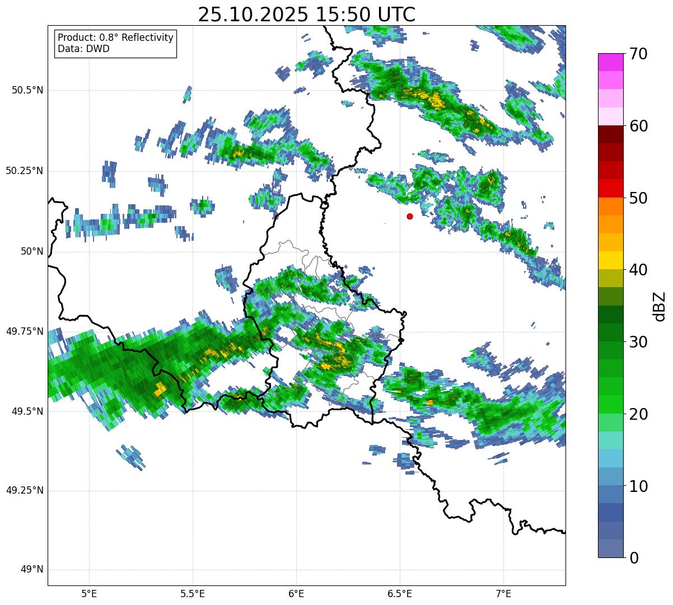Click the latitude label 50.25°N
The image size is (673, 605).
[25, 171]
